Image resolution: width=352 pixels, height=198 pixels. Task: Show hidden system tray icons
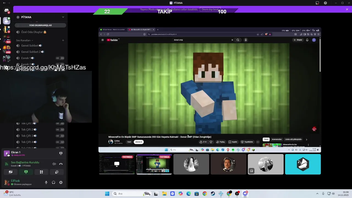tap(317, 194)
